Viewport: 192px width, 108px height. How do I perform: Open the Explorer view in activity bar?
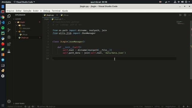pos(9,16)
